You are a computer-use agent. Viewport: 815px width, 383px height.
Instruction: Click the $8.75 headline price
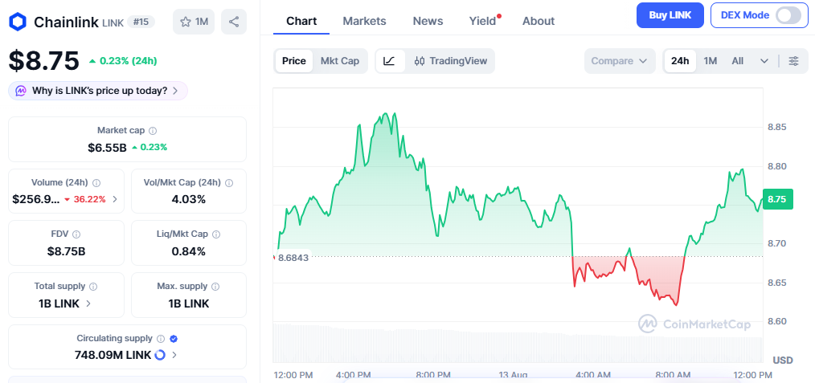[43, 61]
